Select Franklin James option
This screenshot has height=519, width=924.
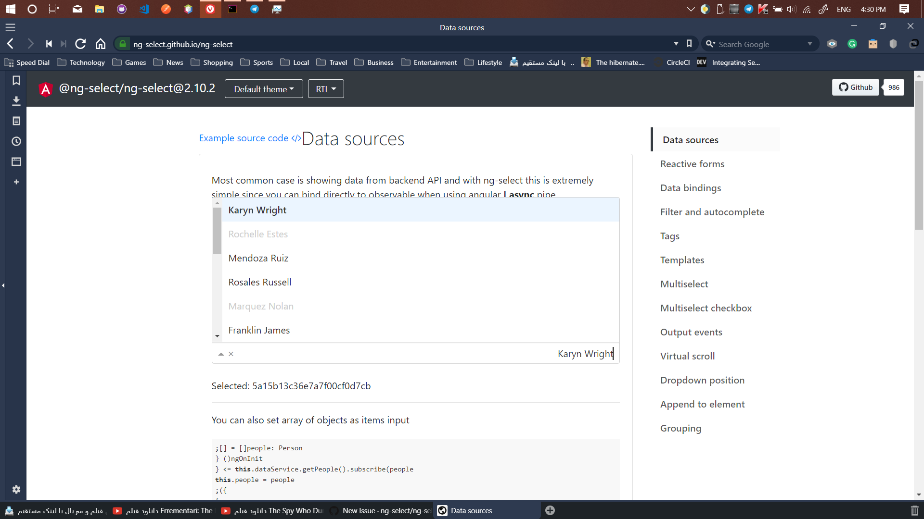click(x=420, y=330)
